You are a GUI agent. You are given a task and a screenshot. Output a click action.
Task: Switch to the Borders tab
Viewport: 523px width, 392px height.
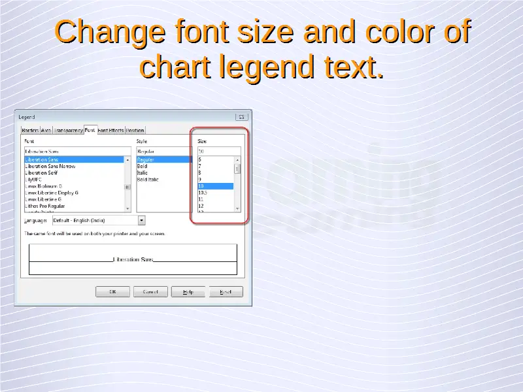point(30,131)
